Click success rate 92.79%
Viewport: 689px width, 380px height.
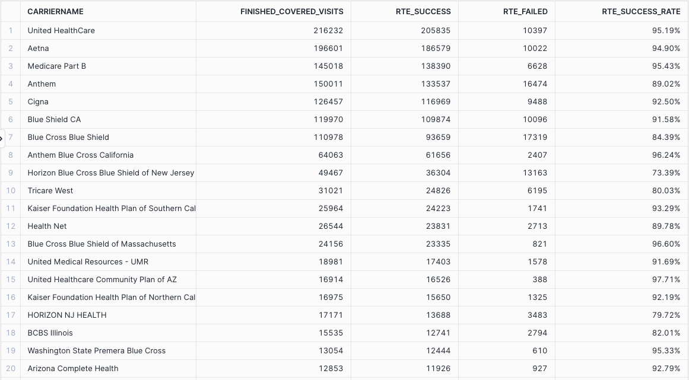pos(666,368)
